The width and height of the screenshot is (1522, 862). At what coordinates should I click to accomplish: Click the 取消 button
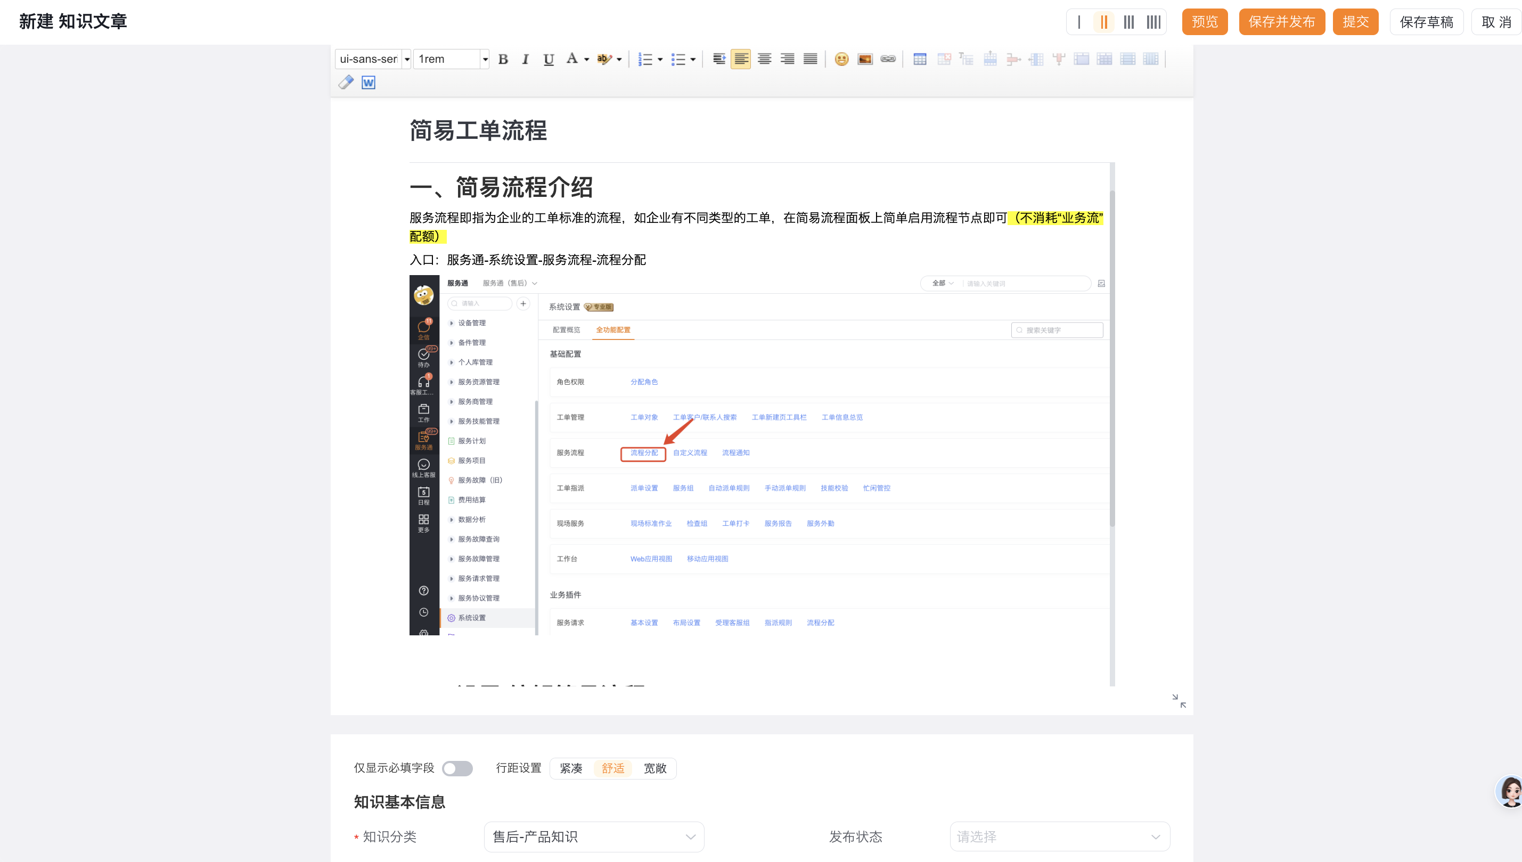[x=1496, y=22]
